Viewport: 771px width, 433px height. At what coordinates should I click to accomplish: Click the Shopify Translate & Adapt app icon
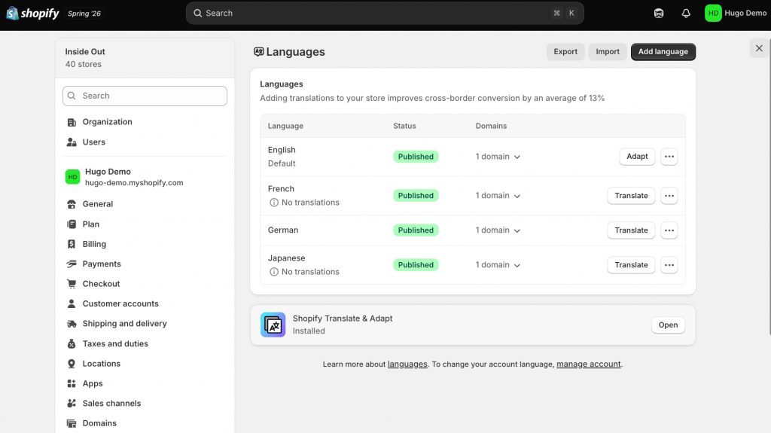pyautogui.click(x=273, y=325)
